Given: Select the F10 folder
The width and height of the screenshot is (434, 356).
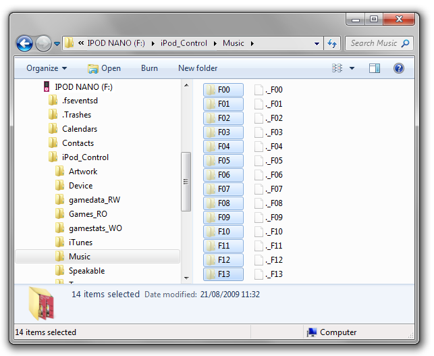Looking at the screenshot, I should pos(223,231).
